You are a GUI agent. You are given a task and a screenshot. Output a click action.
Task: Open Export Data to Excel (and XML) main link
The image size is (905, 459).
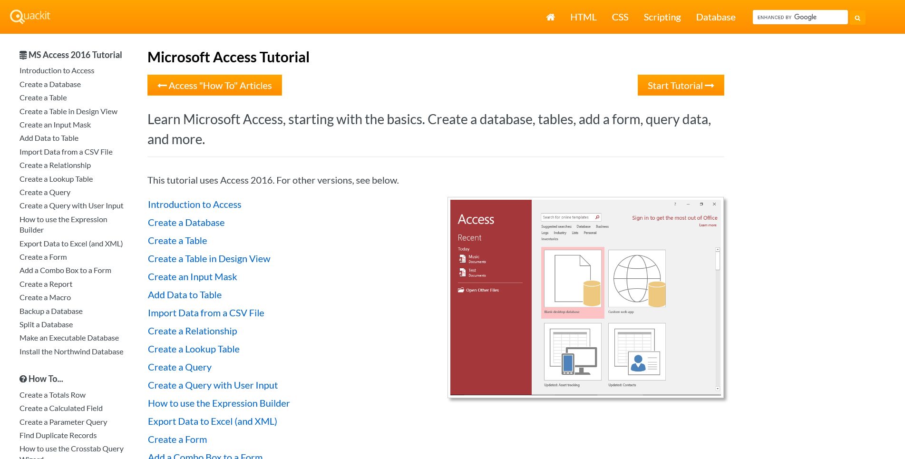click(212, 421)
